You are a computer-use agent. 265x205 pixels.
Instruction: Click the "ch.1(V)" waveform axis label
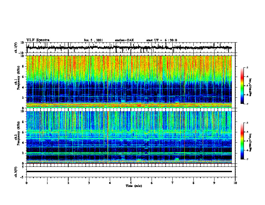[16, 48]
